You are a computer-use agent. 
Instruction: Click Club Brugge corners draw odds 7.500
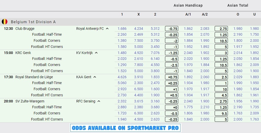point(139,41)
